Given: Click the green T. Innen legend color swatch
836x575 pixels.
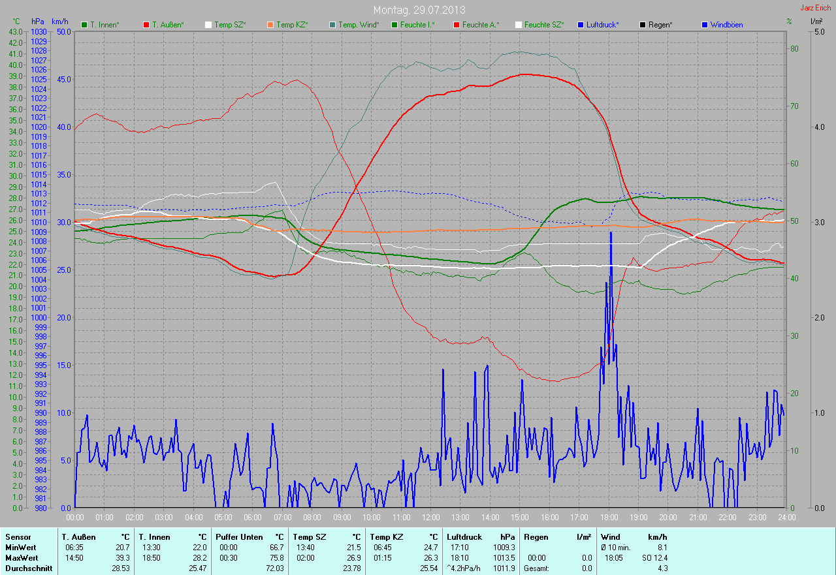Looking at the screenshot, I should (x=84, y=25).
